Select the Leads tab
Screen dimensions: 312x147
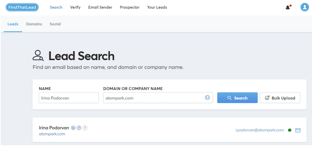pos(13,24)
